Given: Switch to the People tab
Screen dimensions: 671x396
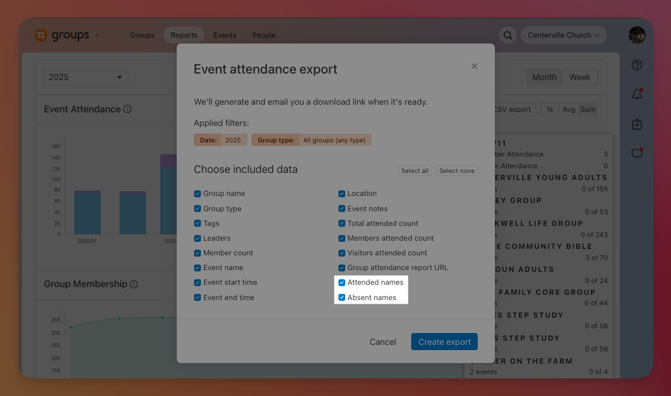Looking at the screenshot, I should (x=264, y=35).
